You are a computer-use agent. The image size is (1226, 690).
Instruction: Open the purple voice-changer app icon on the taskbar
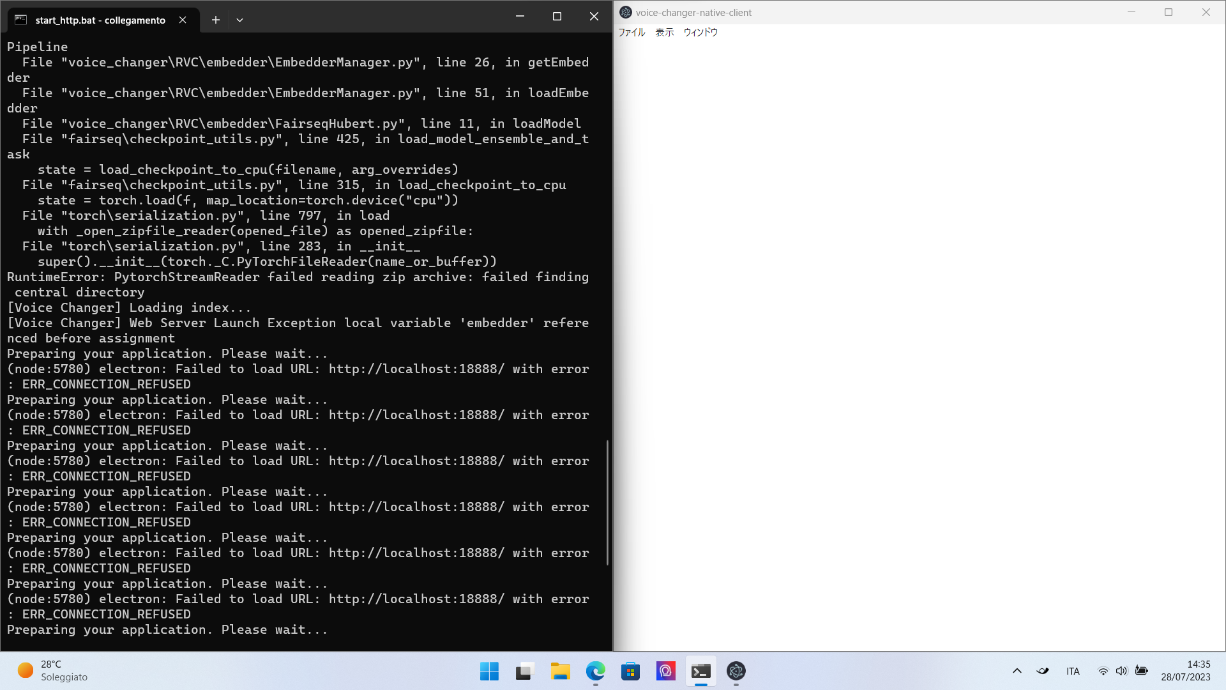[665, 671]
